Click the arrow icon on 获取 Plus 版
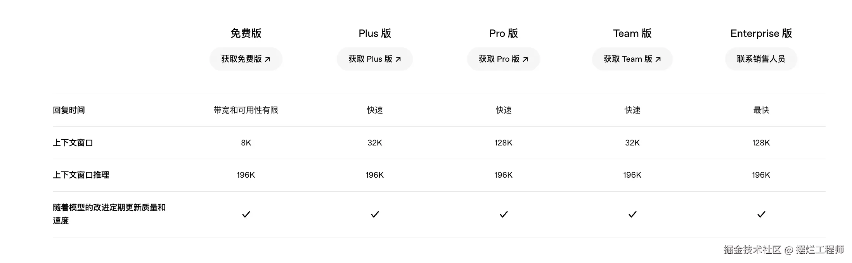Image resolution: width=852 pixels, height=263 pixels. point(398,59)
